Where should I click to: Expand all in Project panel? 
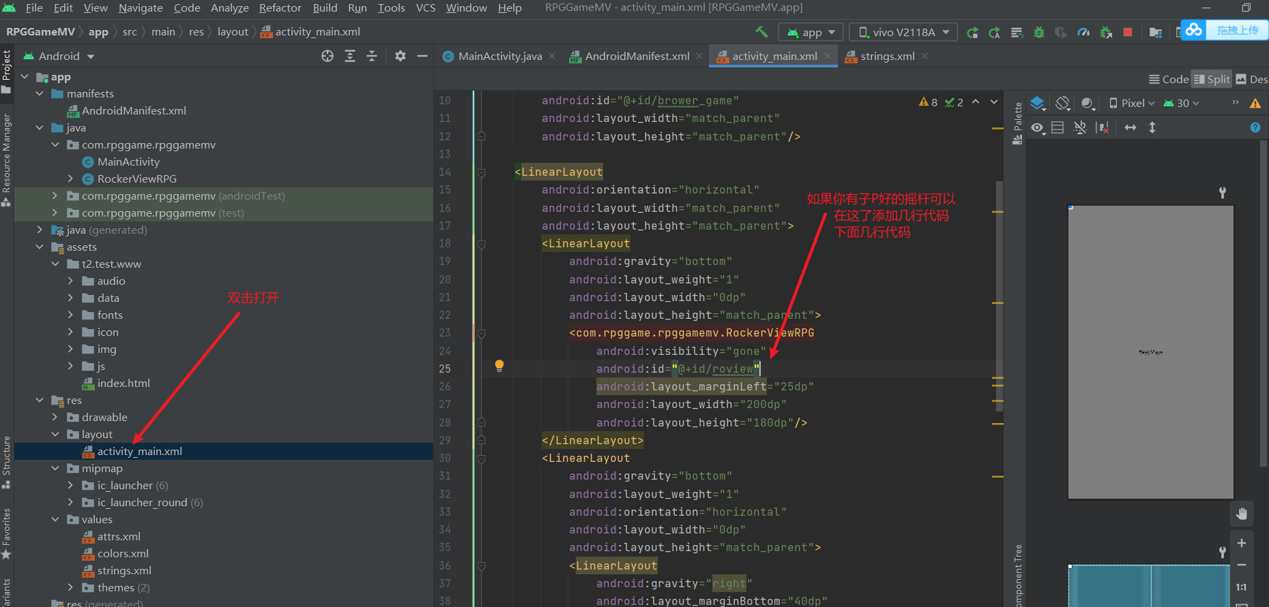click(350, 56)
